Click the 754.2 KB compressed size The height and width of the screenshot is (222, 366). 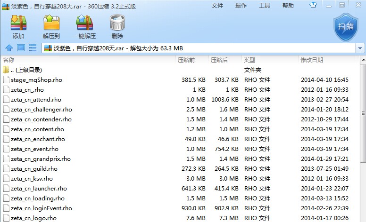coord(226,149)
